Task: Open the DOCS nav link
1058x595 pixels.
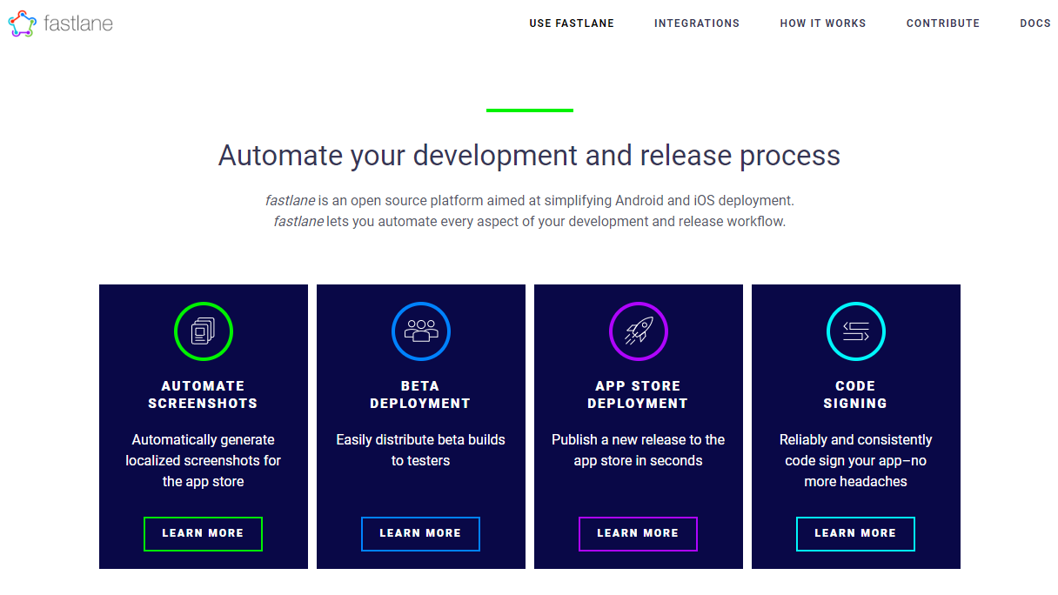Action: tap(1035, 23)
